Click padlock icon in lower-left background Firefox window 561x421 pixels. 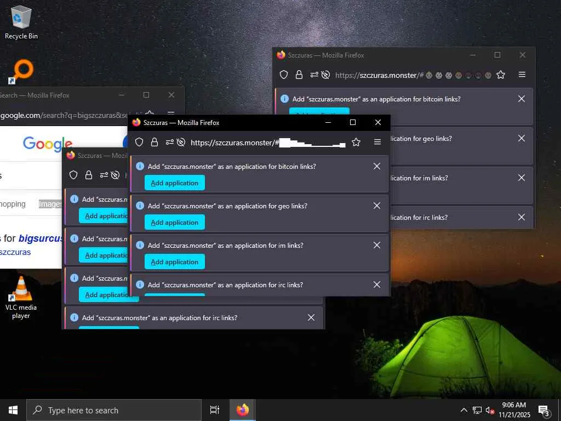click(88, 175)
